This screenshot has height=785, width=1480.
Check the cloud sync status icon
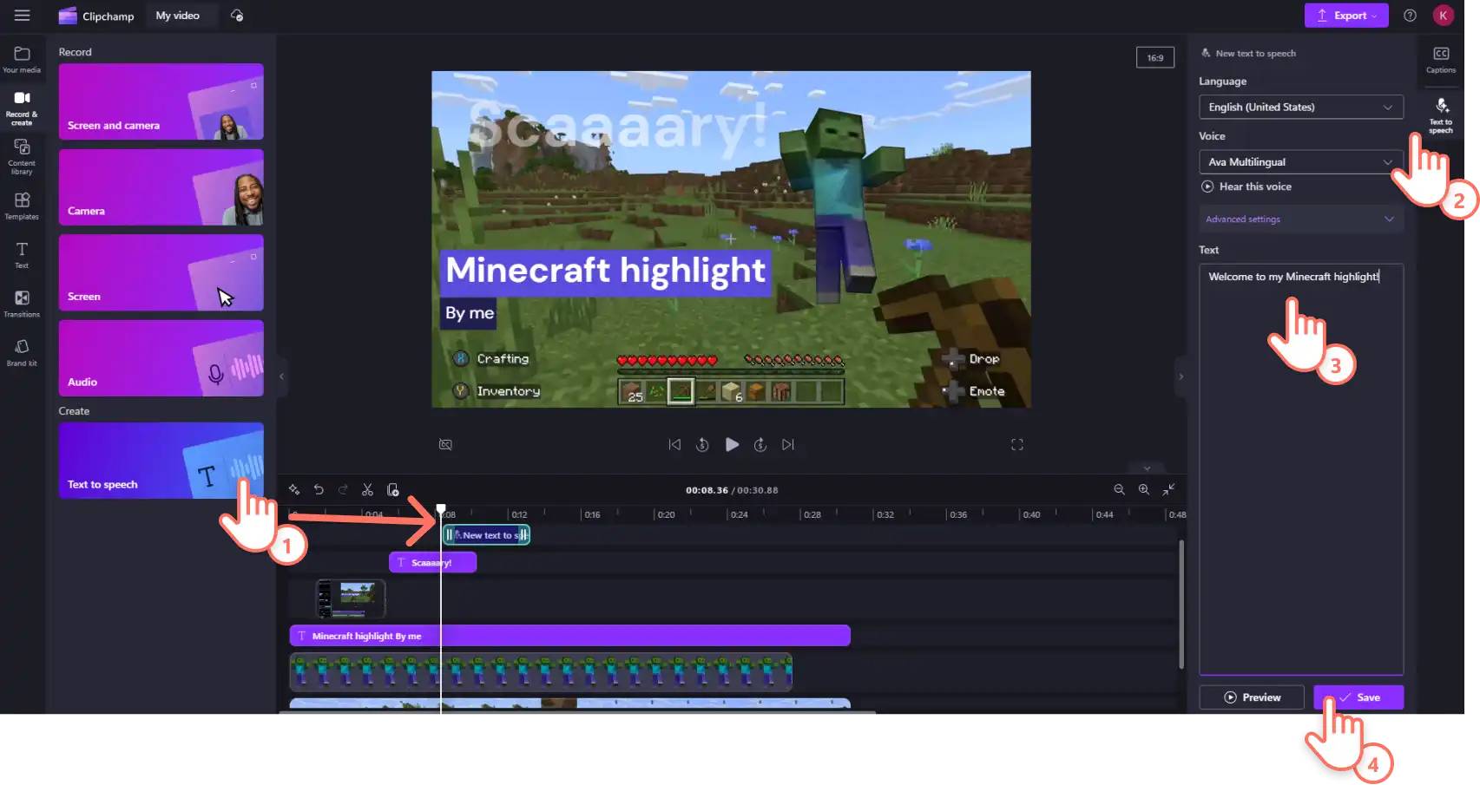pyautogui.click(x=237, y=16)
